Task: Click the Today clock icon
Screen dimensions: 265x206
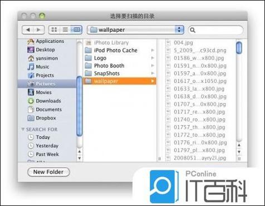Action: point(31,137)
